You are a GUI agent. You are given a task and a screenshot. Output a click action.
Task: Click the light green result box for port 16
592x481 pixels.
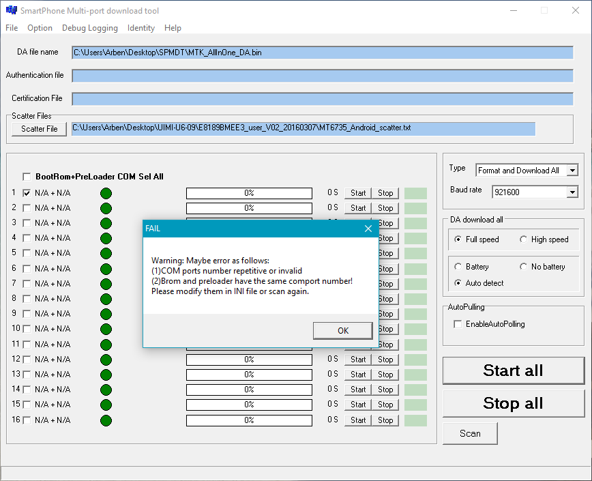coord(415,420)
